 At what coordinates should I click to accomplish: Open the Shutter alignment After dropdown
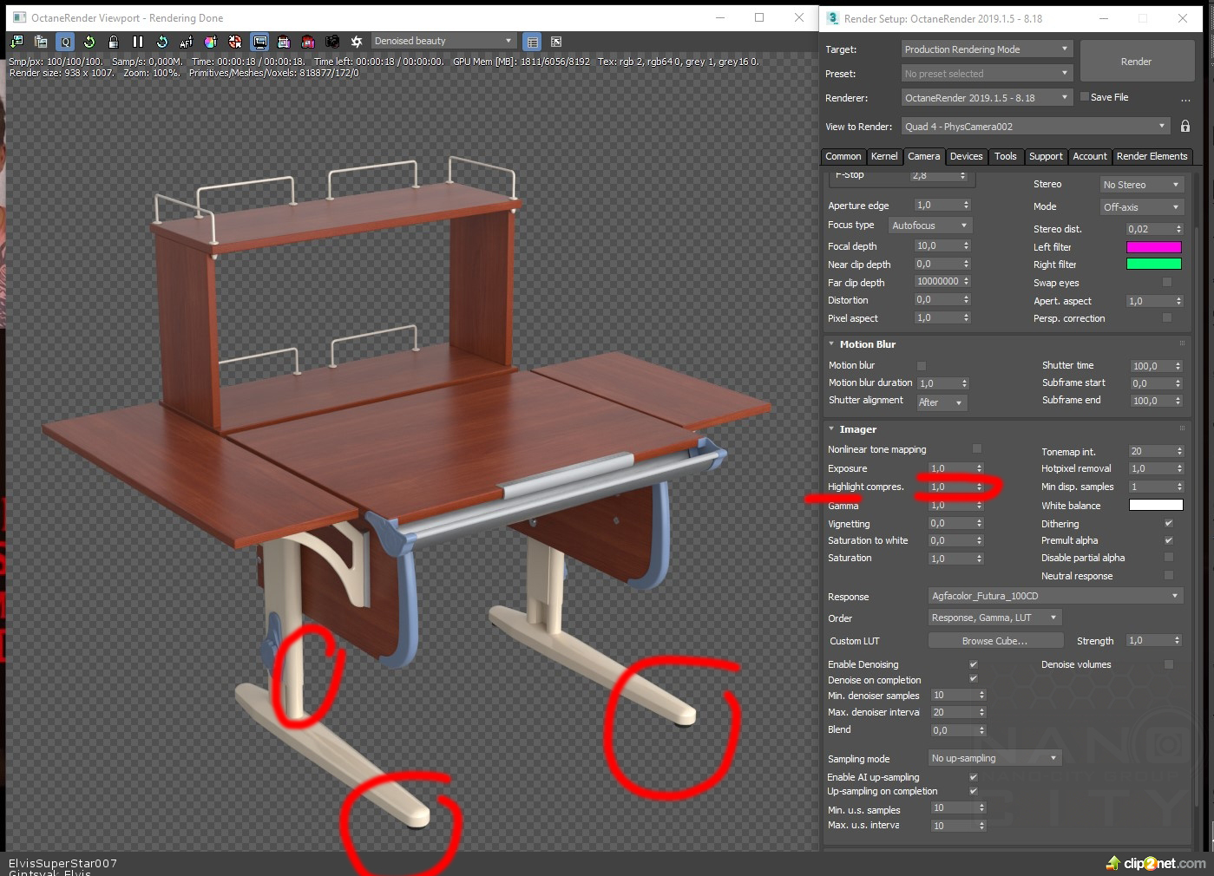[942, 402]
